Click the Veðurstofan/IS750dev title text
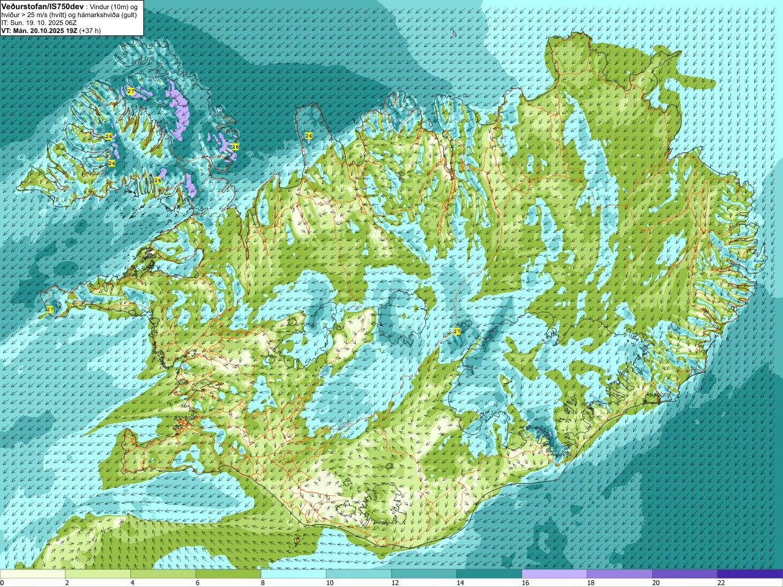 click(x=43, y=6)
